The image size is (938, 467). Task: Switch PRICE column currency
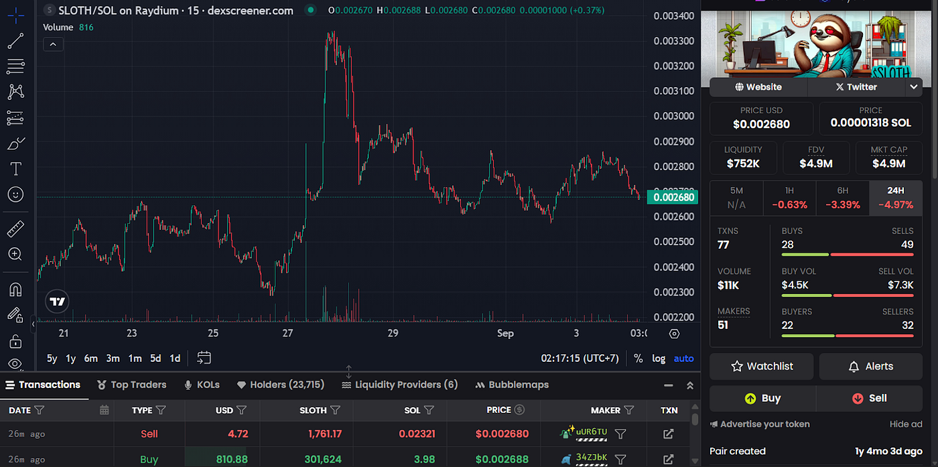(x=519, y=410)
